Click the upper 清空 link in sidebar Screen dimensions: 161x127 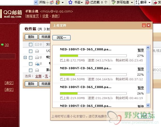click(9, 83)
